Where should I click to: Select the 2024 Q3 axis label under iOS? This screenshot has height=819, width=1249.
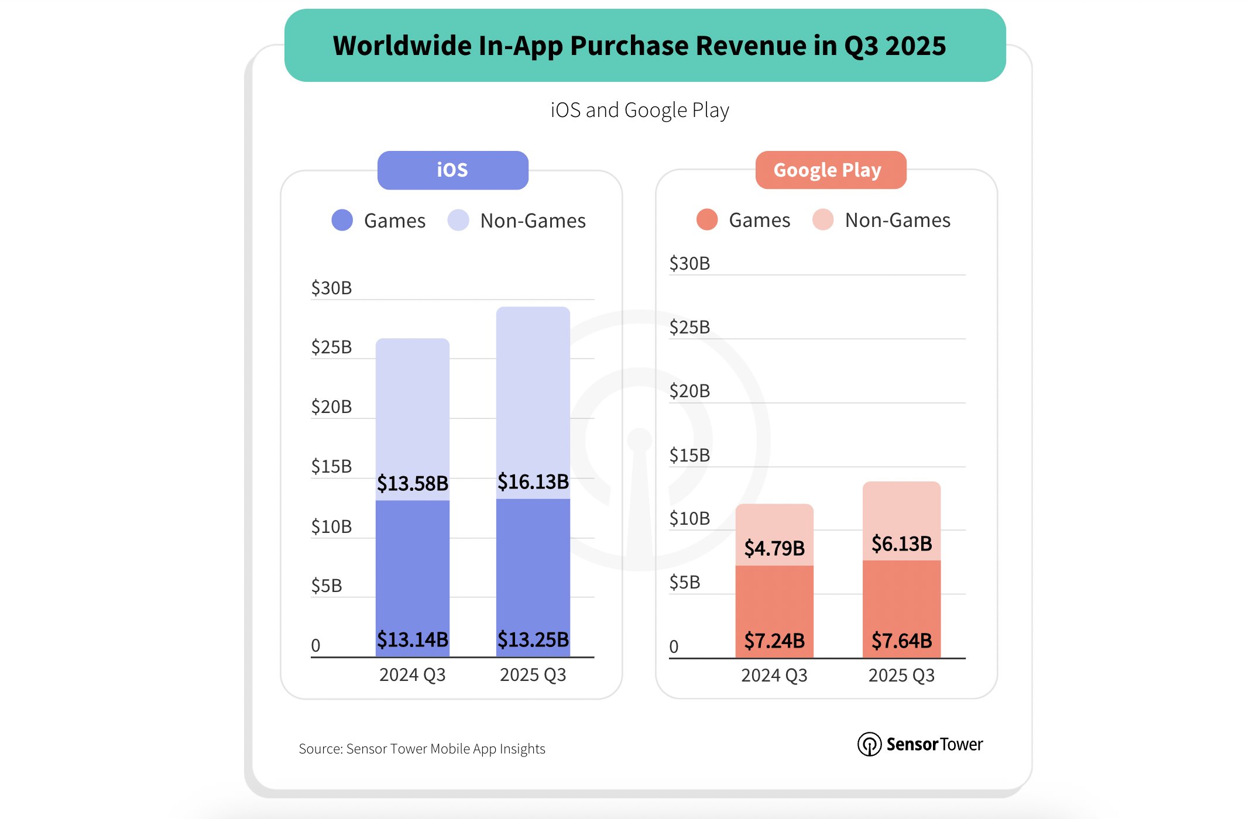point(411,675)
